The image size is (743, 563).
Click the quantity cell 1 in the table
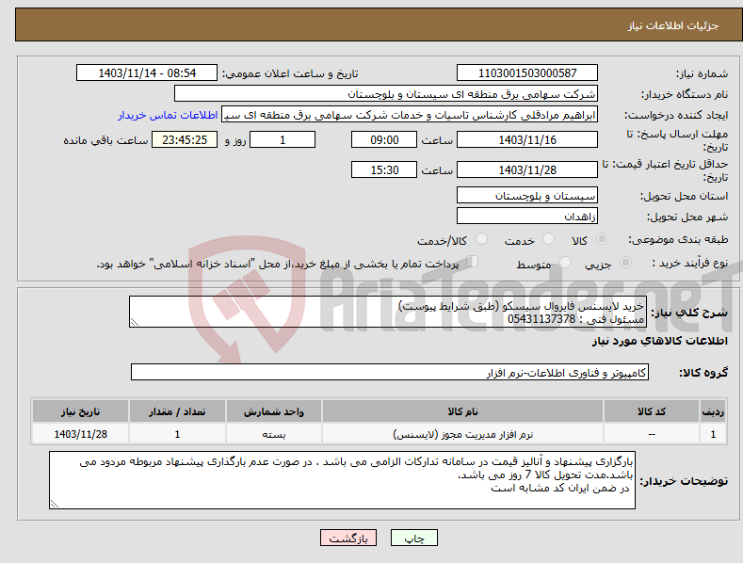tap(177, 434)
